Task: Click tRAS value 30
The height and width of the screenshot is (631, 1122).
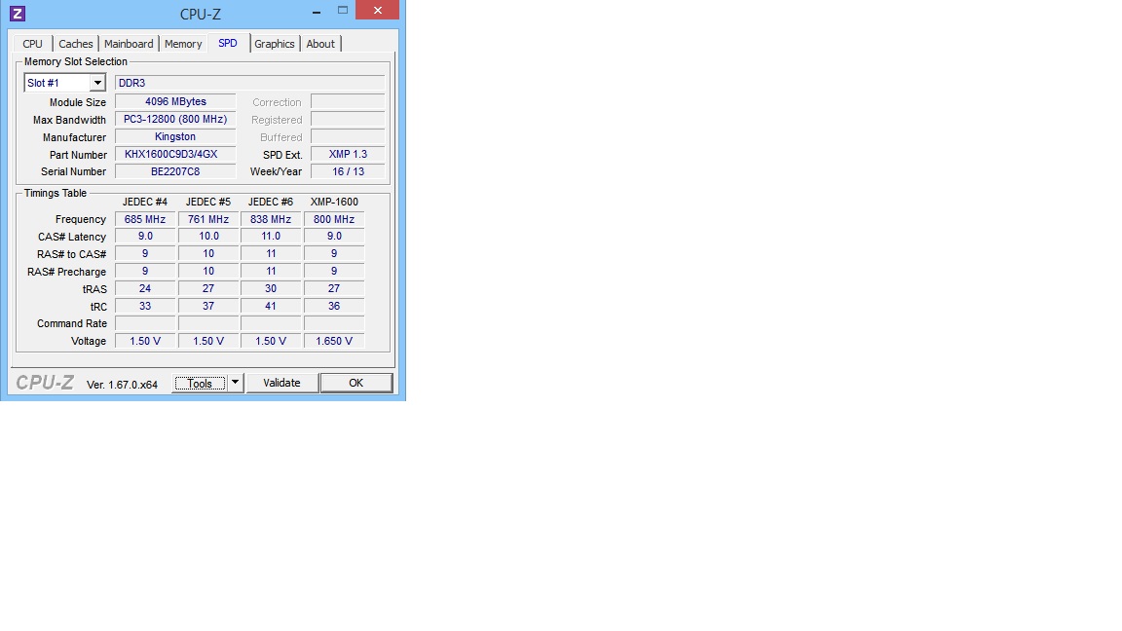Action: (271, 288)
